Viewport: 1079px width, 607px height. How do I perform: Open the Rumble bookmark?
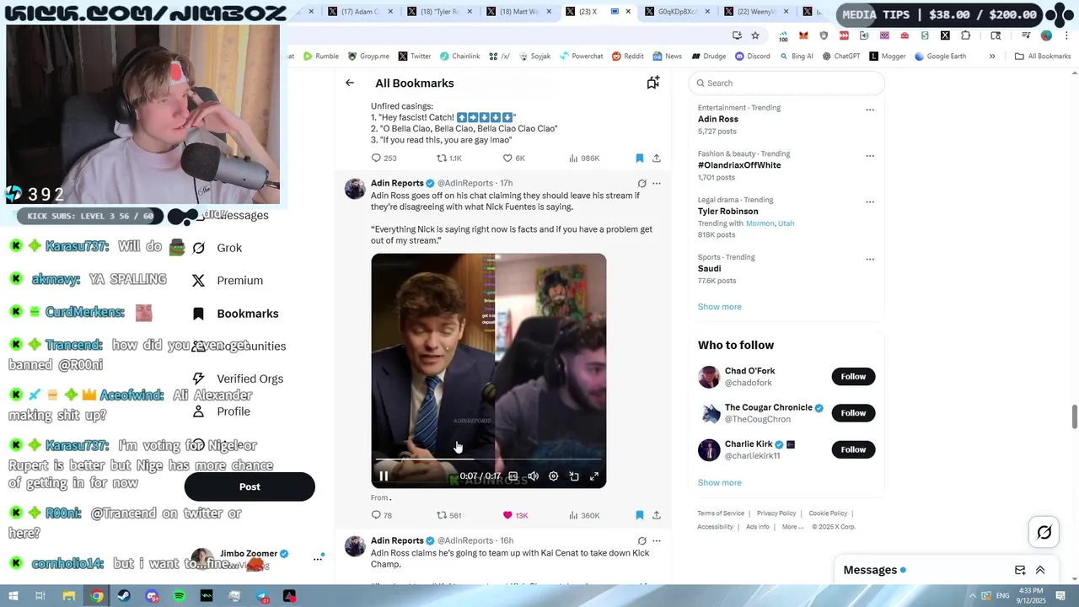point(321,56)
